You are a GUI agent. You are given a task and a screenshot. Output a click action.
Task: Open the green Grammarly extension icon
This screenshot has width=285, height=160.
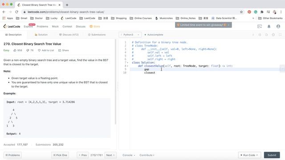256,12
